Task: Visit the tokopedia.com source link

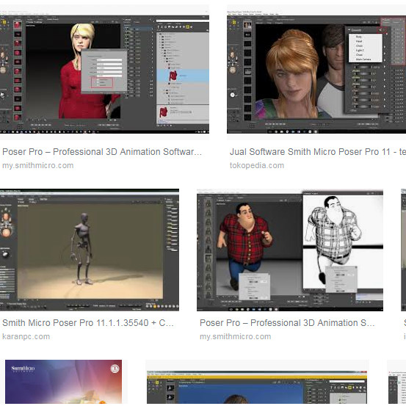Action: tap(257, 165)
